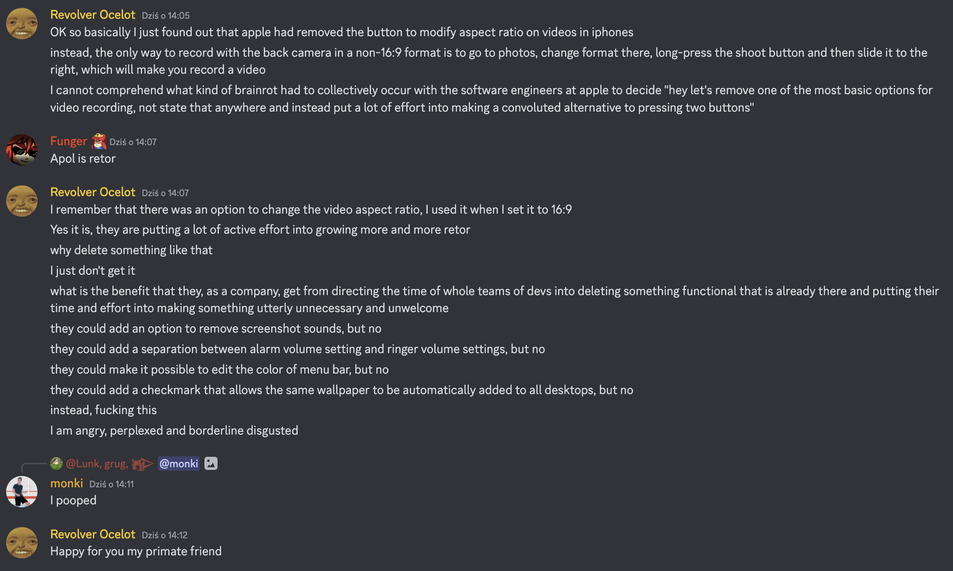This screenshot has height=571, width=953.
Task: Click the @monki mention in reply
Action: tap(179, 463)
